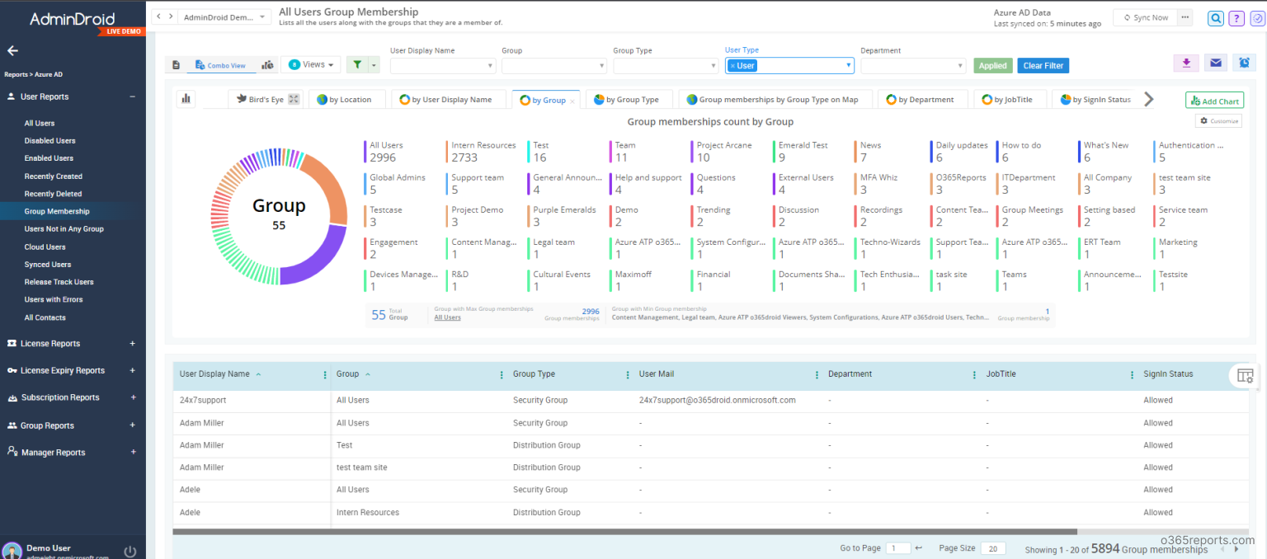Close the by Group chart tab
The width and height of the screenshot is (1267, 559).
point(572,101)
